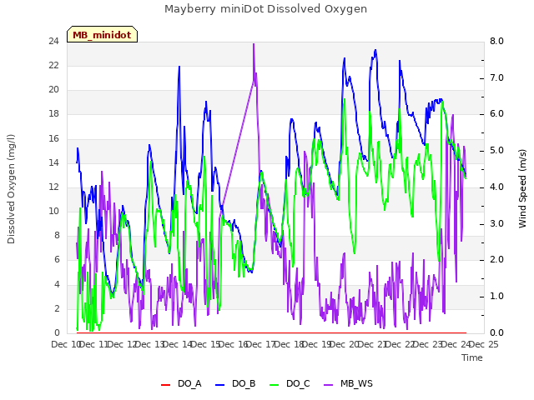The width and height of the screenshot is (534, 400).
Task: Click the DO_C legend entry
Action: (x=290, y=384)
